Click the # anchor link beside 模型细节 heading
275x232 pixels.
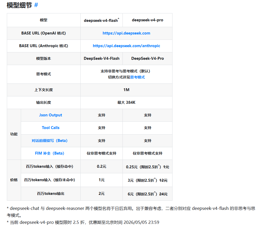(36, 5)
